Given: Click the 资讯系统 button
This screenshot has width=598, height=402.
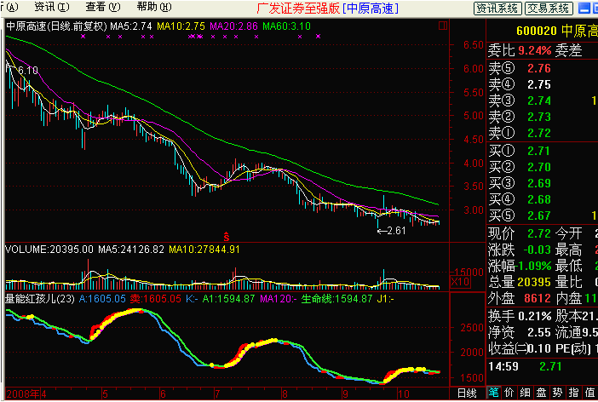Looking at the screenshot, I should [x=497, y=8].
